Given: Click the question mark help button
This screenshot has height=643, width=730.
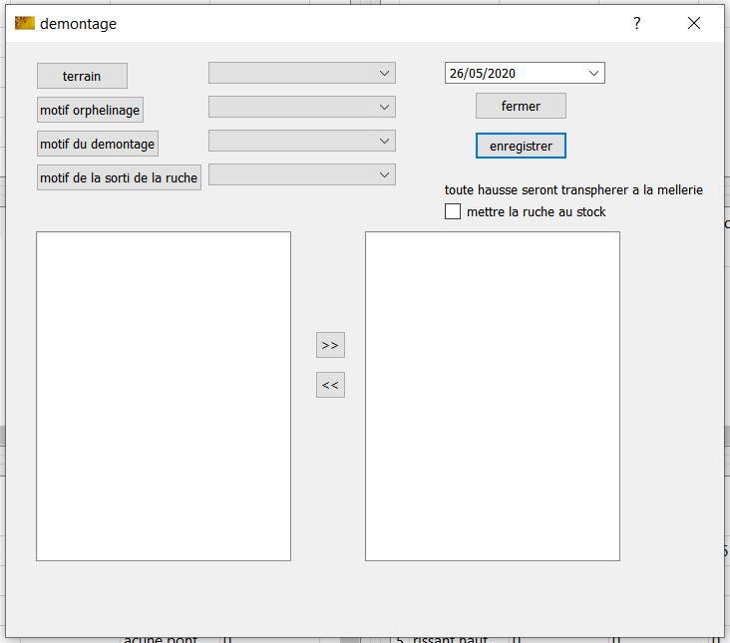Looking at the screenshot, I should [637, 24].
